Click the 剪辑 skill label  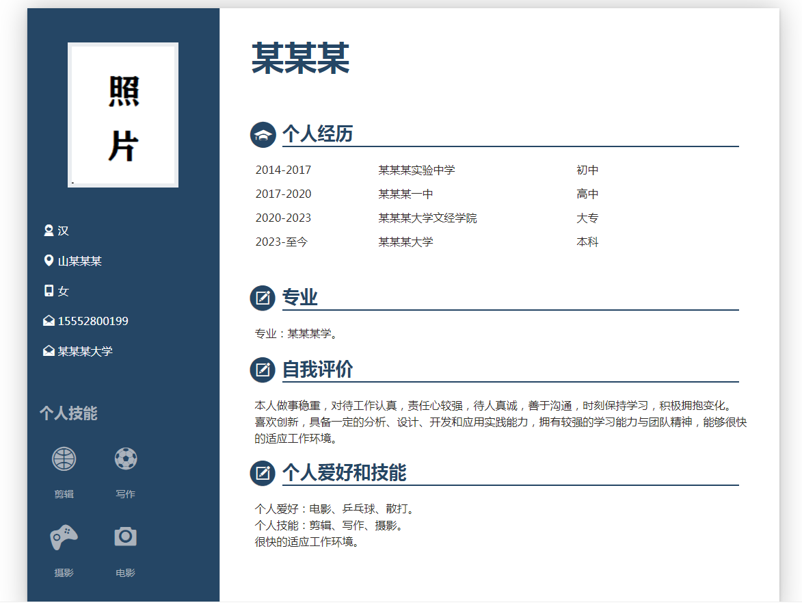click(x=64, y=494)
